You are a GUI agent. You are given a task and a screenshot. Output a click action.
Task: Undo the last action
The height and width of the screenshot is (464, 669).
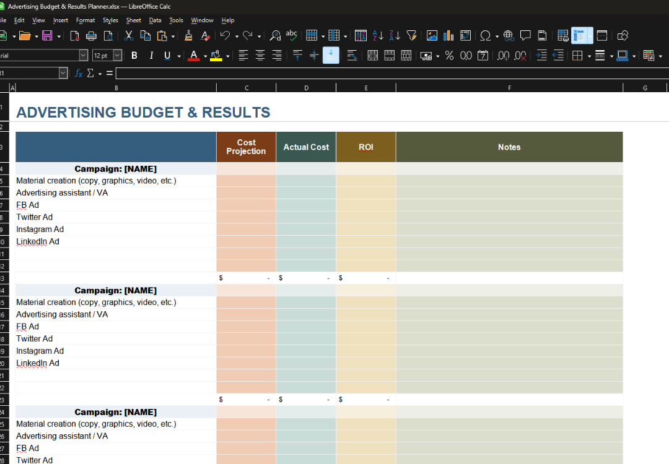(225, 36)
